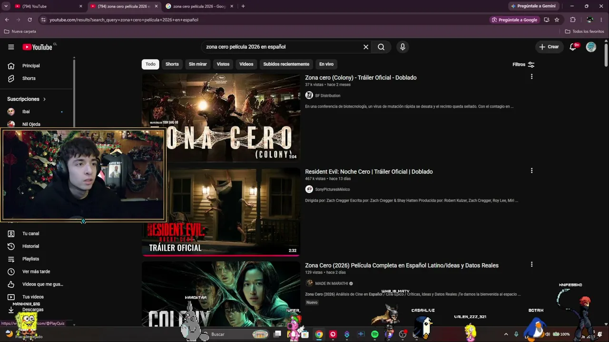The image size is (609, 342).
Task: Open the YouTube hamburger guide menu
Action: 11,47
